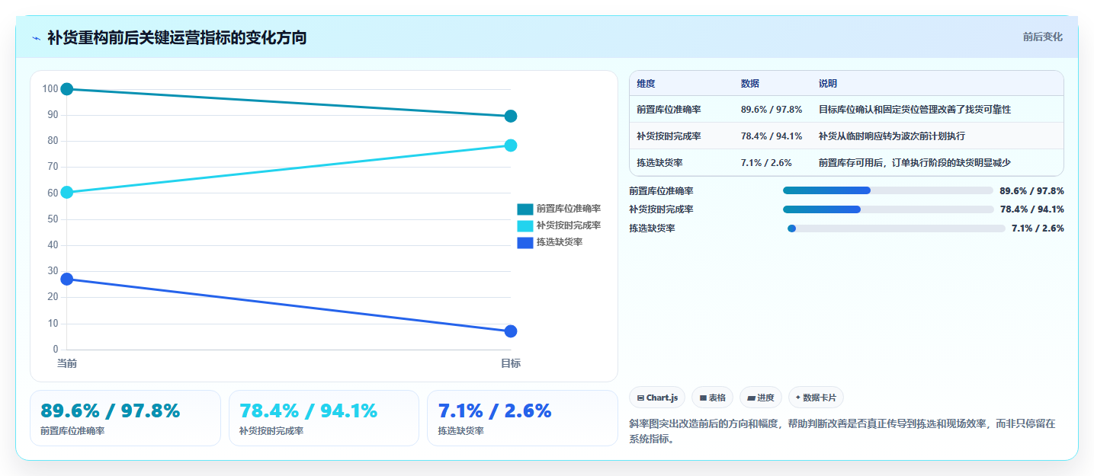Click the 维度 table column header

pyautogui.click(x=646, y=84)
